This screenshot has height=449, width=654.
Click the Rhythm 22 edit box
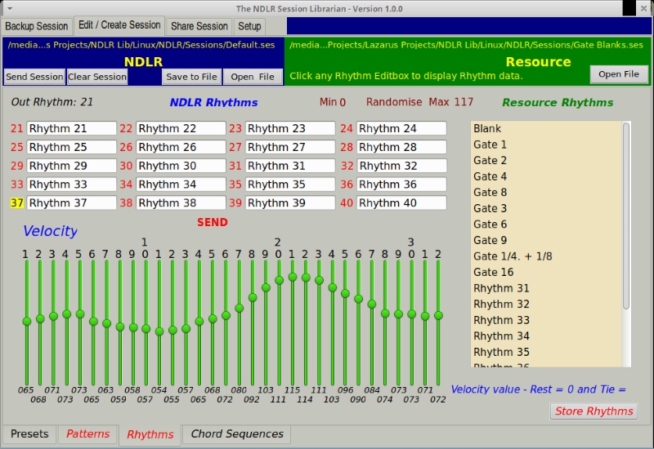point(181,128)
